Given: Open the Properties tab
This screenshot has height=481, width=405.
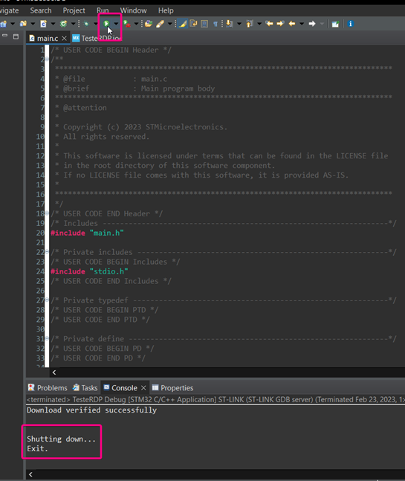Looking at the screenshot, I should tap(173, 388).
